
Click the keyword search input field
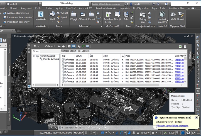click(107, 4)
